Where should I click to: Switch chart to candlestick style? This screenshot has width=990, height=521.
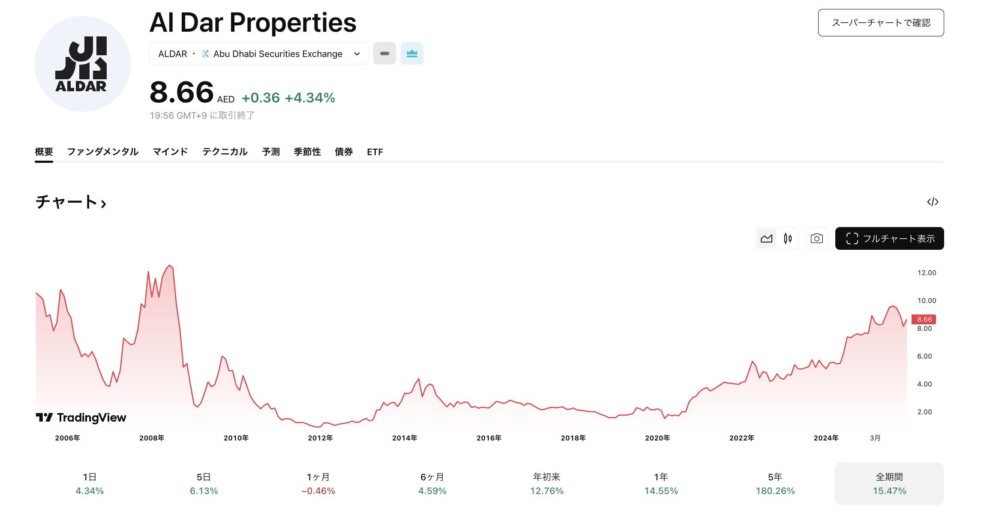pos(788,239)
